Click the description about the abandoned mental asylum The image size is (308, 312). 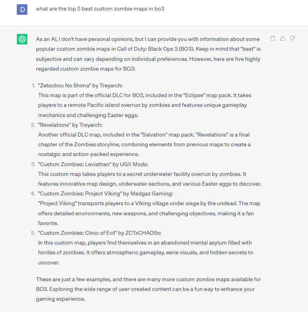tap(146, 253)
